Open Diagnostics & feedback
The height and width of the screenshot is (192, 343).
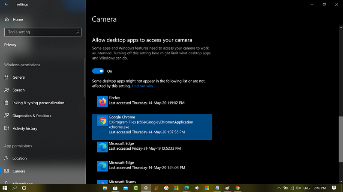(x=32, y=115)
